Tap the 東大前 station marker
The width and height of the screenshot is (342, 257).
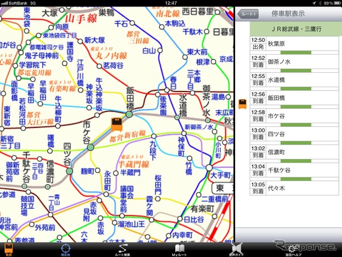click(x=185, y=57)
